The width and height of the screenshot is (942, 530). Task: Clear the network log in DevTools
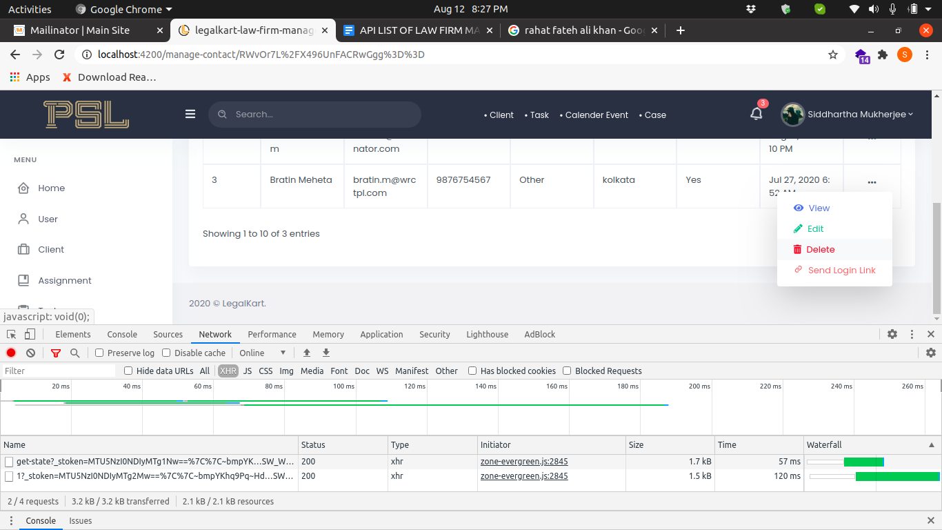pos(30,353)
